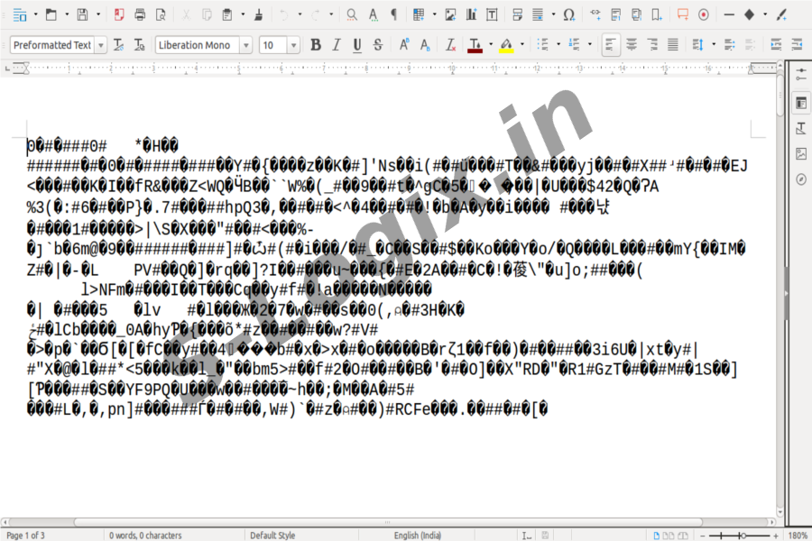
Task: Open the Print dialog icon
Action: coord(140,14)
